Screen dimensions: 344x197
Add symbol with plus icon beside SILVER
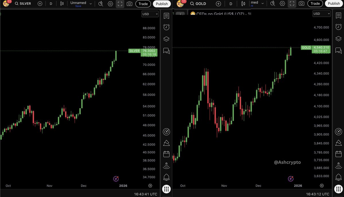[40, 4]
